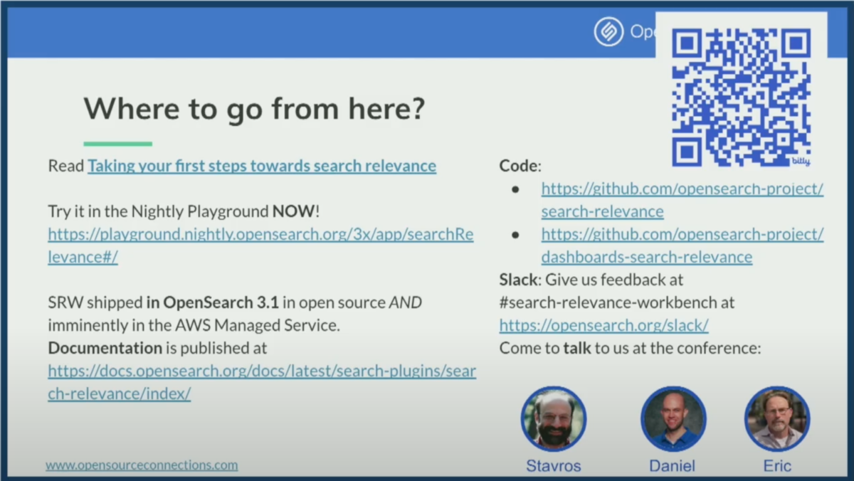Viewport: 854px width, 481px height.
Task: Click the OpenSearch logo icon in header
Action: pos(608,32)
